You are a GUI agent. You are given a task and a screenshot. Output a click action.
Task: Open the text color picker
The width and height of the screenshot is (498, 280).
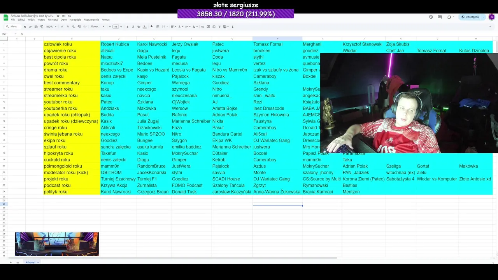tap(144, 27)
